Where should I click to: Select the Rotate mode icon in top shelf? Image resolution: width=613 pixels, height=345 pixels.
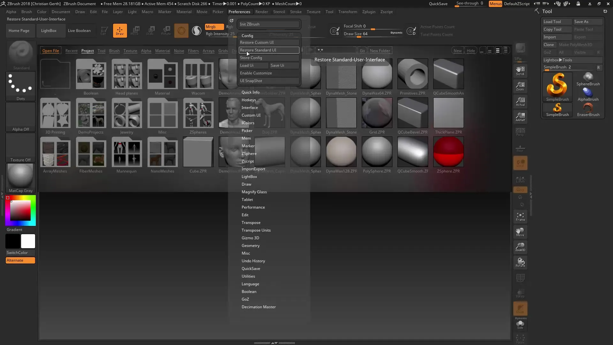coord(166,31)
